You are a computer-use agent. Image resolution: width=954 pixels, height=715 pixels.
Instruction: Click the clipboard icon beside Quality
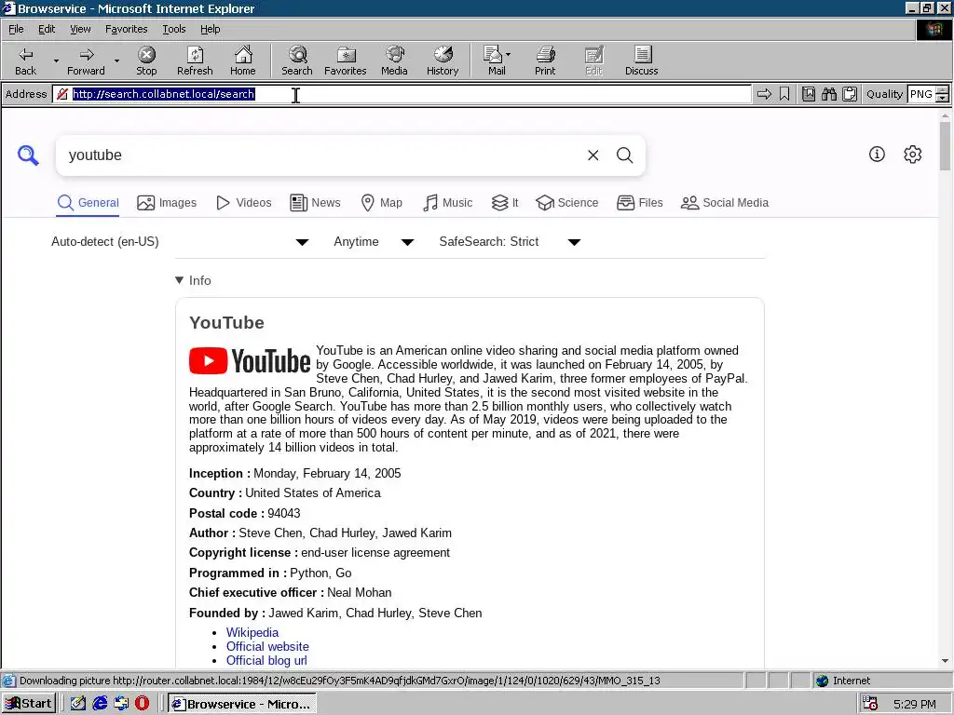coord(850,94)
